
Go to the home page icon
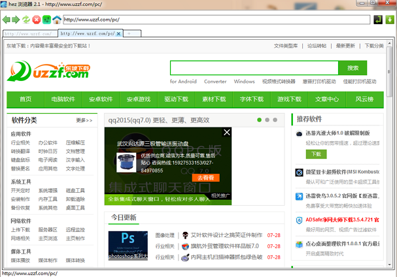click(x=57, y=20)
